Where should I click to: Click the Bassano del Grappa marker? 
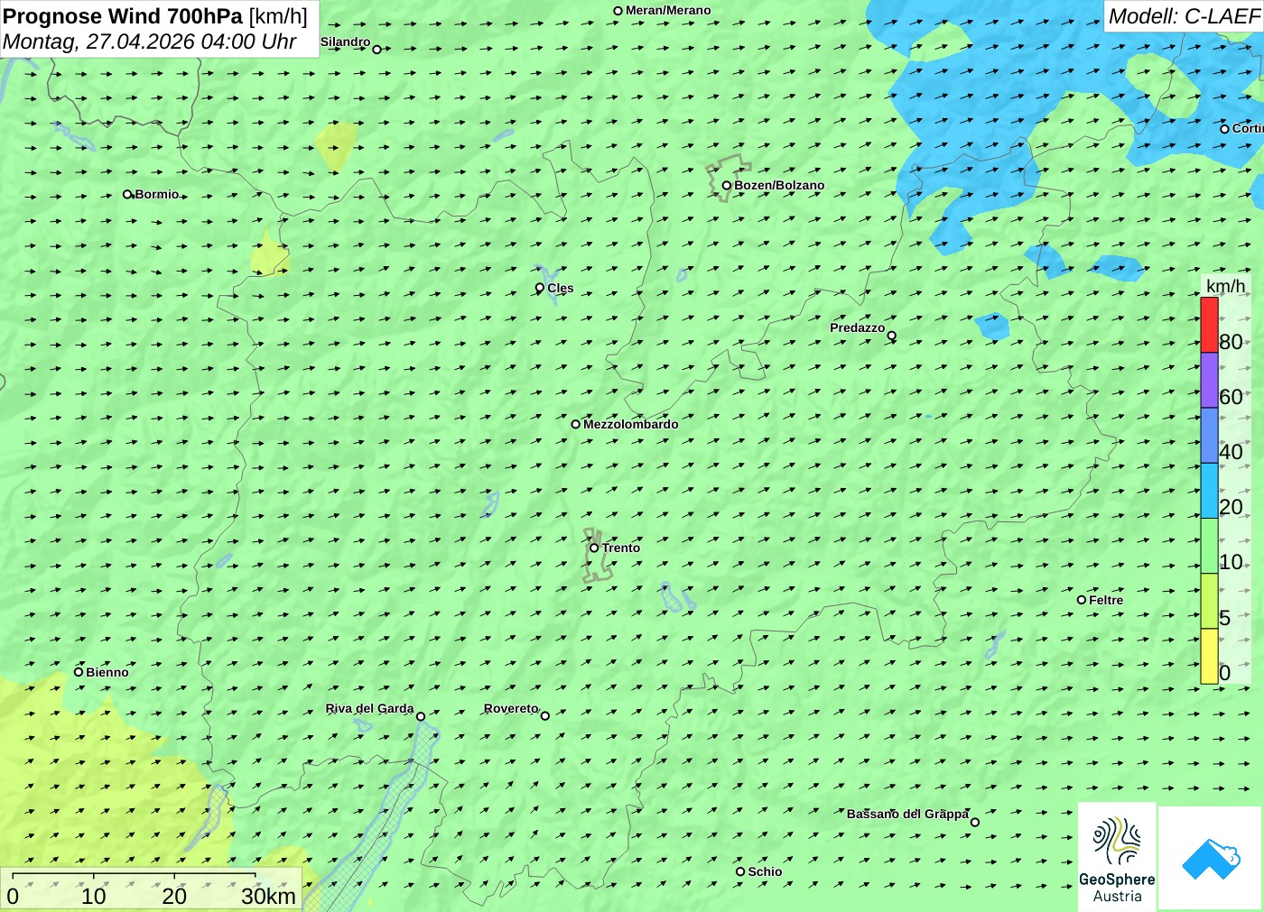[x=975, y=822]
